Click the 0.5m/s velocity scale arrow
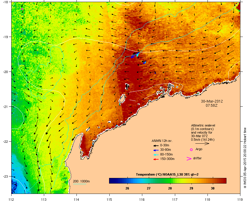This screenshot has width=249, height=201. pos(202,143)
